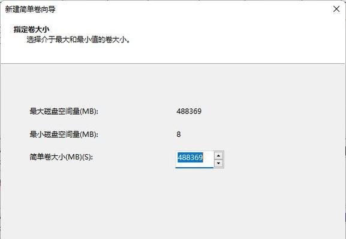Click blank space inside size box after the number
Image resolution: width=346 pixels, height=239 pixels.
[208, 158]
